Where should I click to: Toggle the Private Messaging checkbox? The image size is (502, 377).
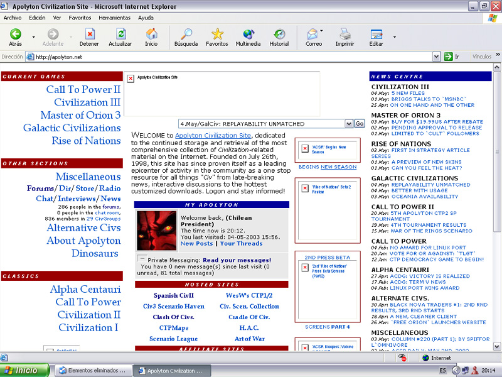pos(141,259)
